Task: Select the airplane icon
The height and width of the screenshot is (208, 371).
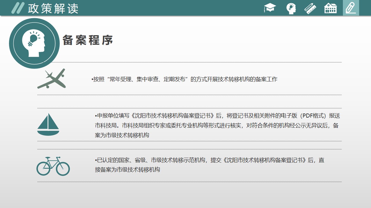Action: [52, 79]
